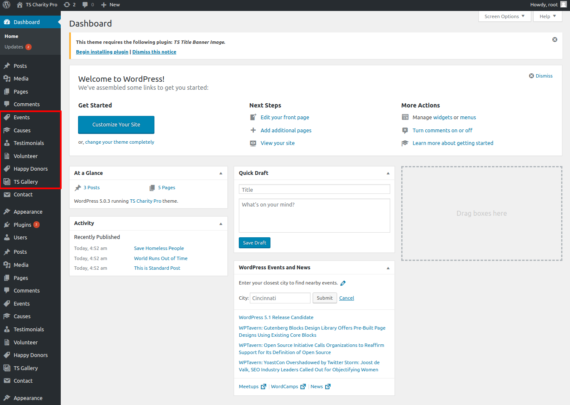Click the Dashboard gauge icon in sidebar
The image size is (570, 405).
point(7,22)
